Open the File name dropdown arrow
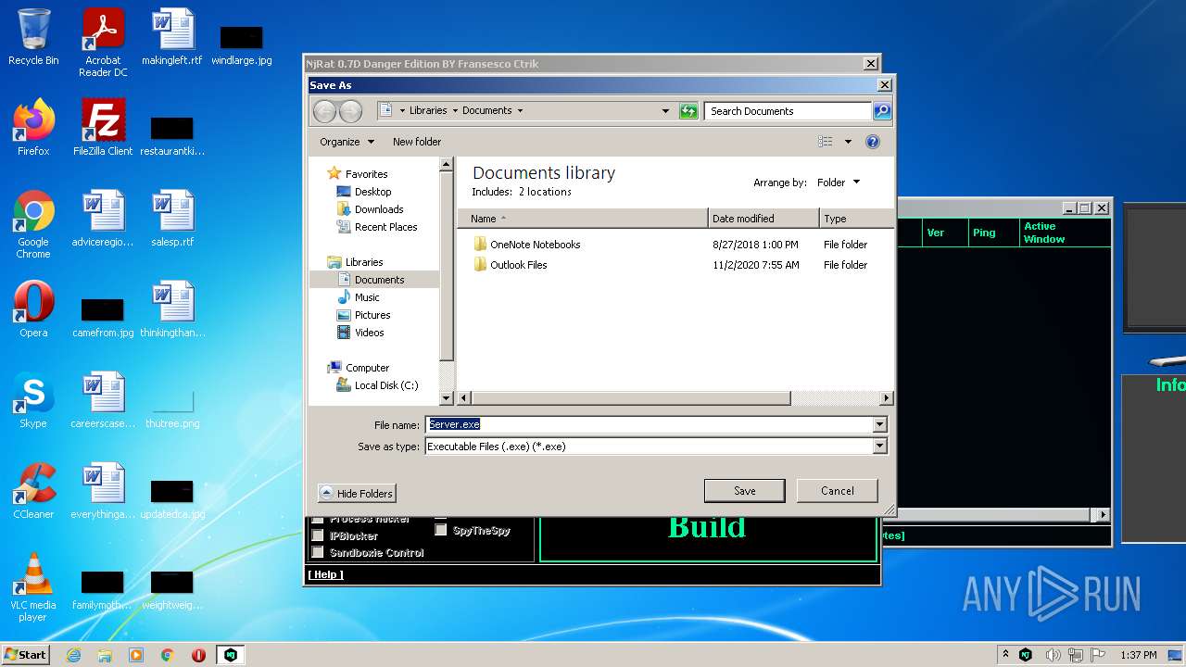1186x667 pixels. click(x=879, y=424)
